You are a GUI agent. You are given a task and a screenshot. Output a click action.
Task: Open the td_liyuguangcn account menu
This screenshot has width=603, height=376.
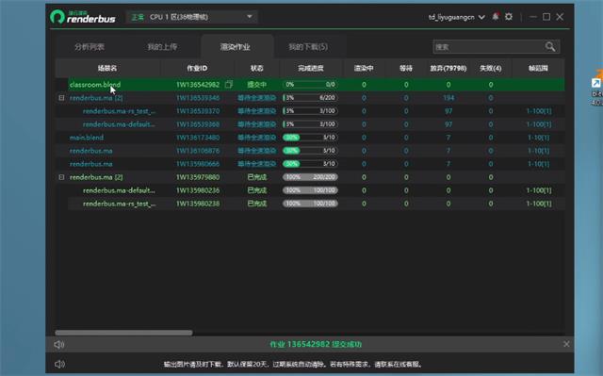[456, 17]
